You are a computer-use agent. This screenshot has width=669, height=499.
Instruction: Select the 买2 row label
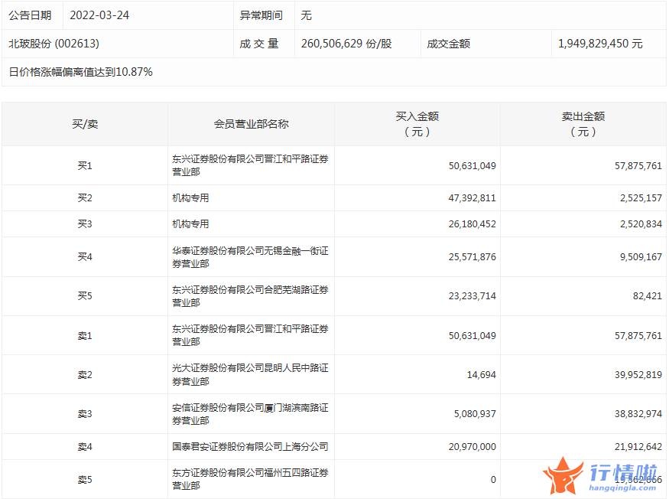(x=85, y=197)
